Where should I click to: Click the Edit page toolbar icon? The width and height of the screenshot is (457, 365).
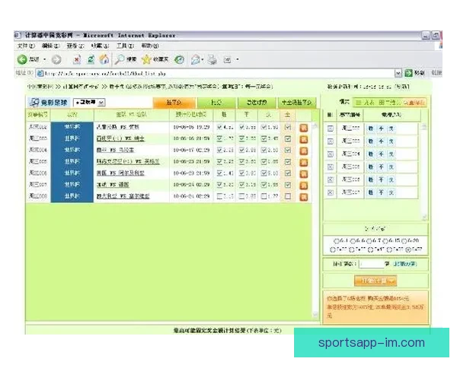tap(227, 59)
